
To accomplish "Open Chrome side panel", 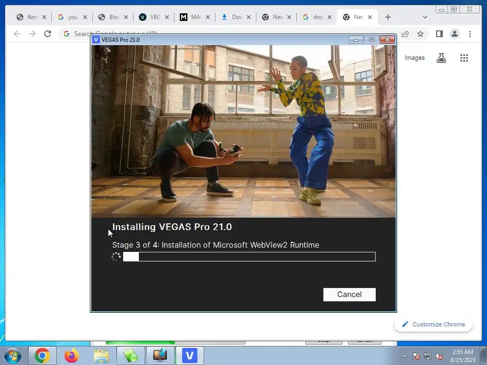I will click(439, 34).
